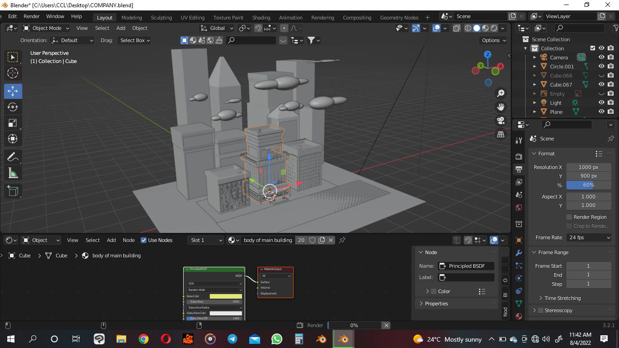Open the View Layer properties tab
Image resolution: width=619 pixels, height=348 pixels.
(519, 182)
